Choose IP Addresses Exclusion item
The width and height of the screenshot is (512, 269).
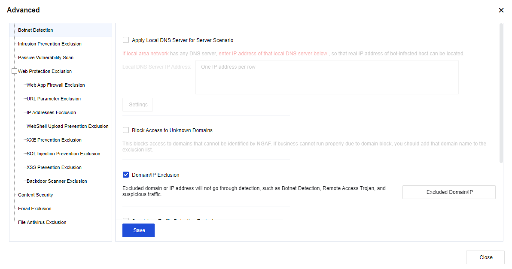point(51,112)
